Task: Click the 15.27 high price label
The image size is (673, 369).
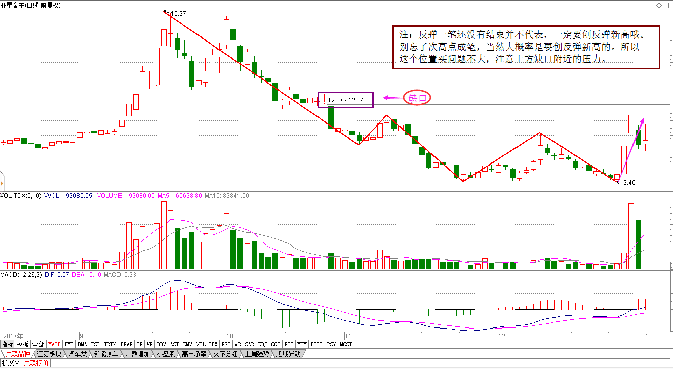Action: pyautogui.click(x=179, y=14)
